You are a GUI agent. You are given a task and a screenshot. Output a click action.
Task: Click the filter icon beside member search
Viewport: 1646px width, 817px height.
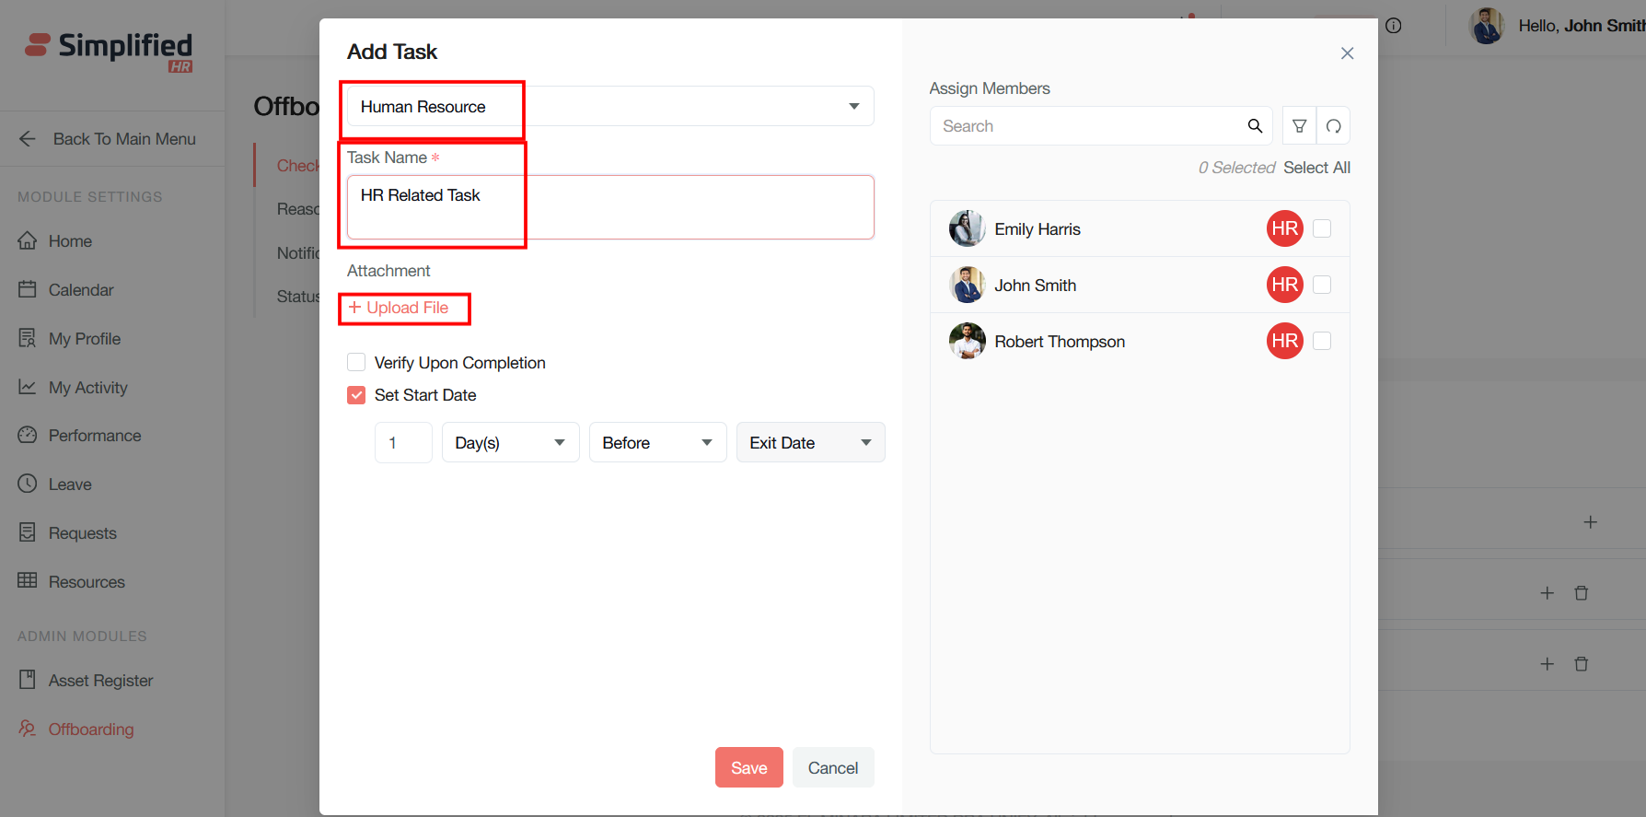coord(1299,126)
